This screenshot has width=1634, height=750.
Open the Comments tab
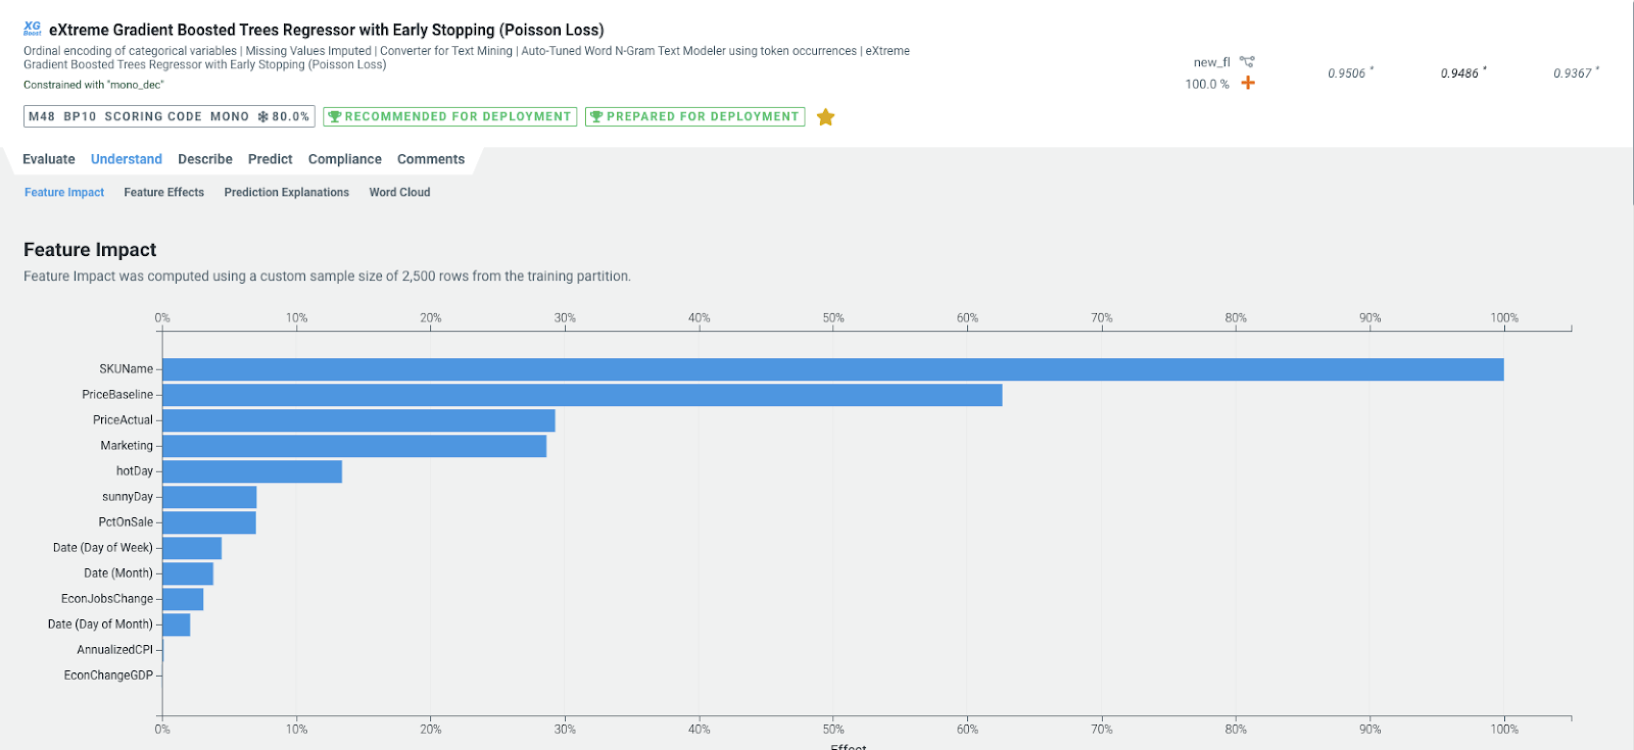430,159
